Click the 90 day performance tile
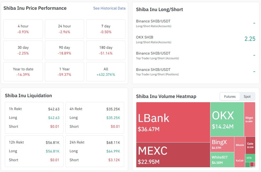The height and width of the screenshot is (172, 261). pyautogui.click(x=64, y=50)
